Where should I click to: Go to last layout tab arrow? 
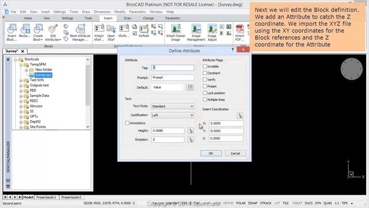20,197
